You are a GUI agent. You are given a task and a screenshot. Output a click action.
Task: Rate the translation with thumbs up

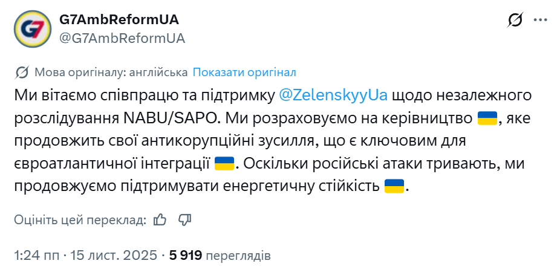point(160,219)
